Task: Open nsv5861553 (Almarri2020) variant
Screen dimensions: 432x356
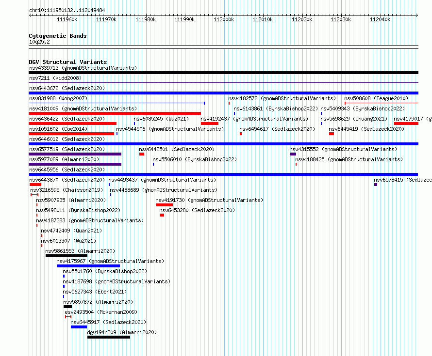Action: [80, 251]
